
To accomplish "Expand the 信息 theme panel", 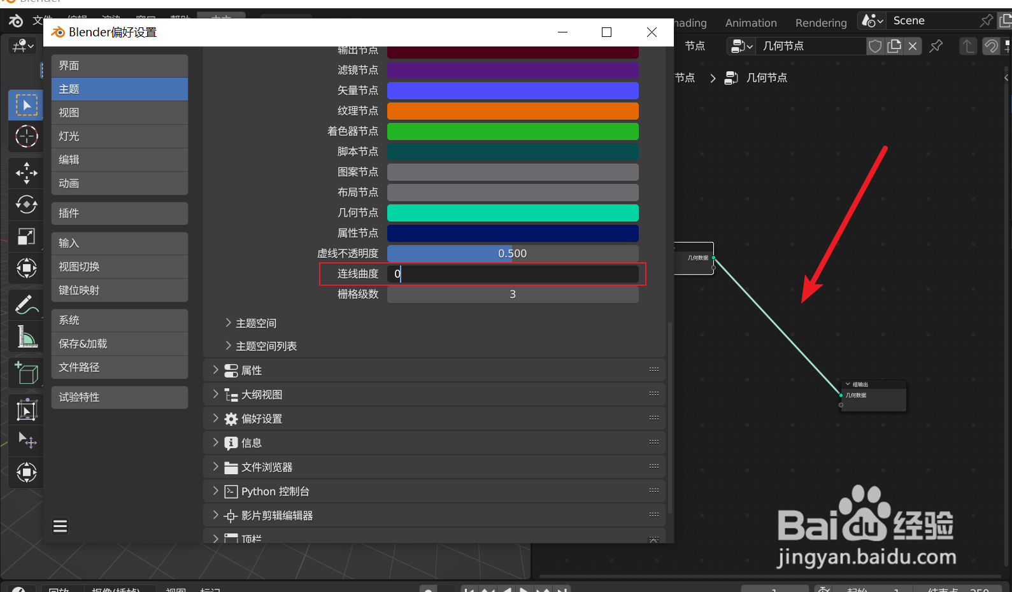I will coord(434,443).
